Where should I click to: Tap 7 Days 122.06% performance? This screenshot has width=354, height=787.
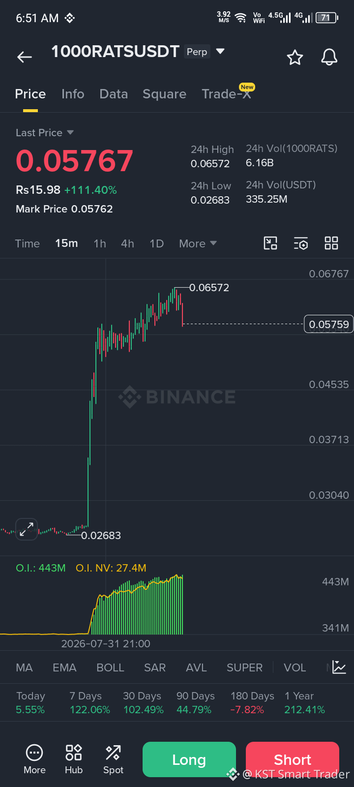tap(89, 703)
